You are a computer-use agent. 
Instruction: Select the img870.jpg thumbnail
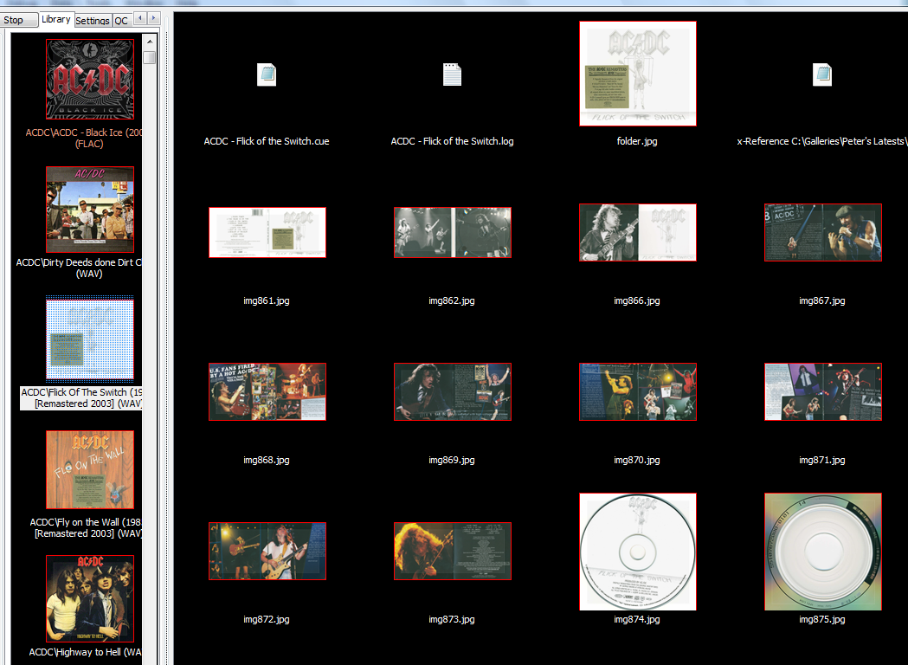[x=638, y=391]
